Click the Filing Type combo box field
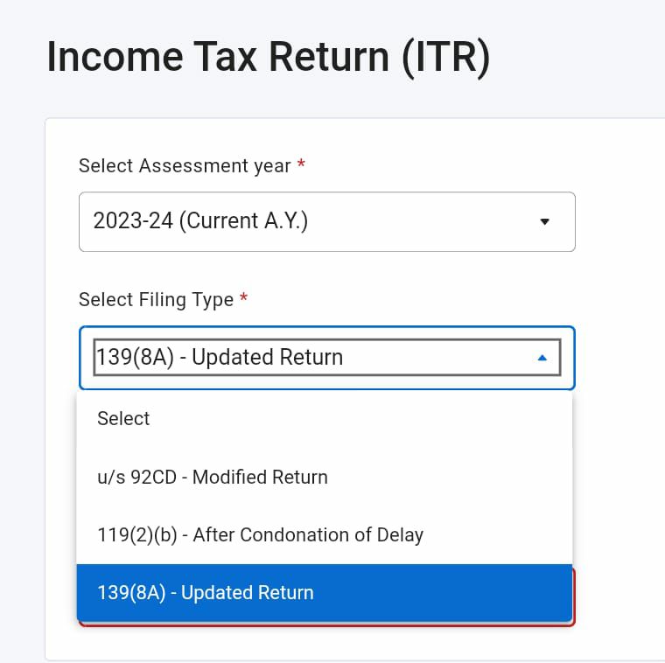The width and height of the screenshot is (665, 663). pos(326,358)
